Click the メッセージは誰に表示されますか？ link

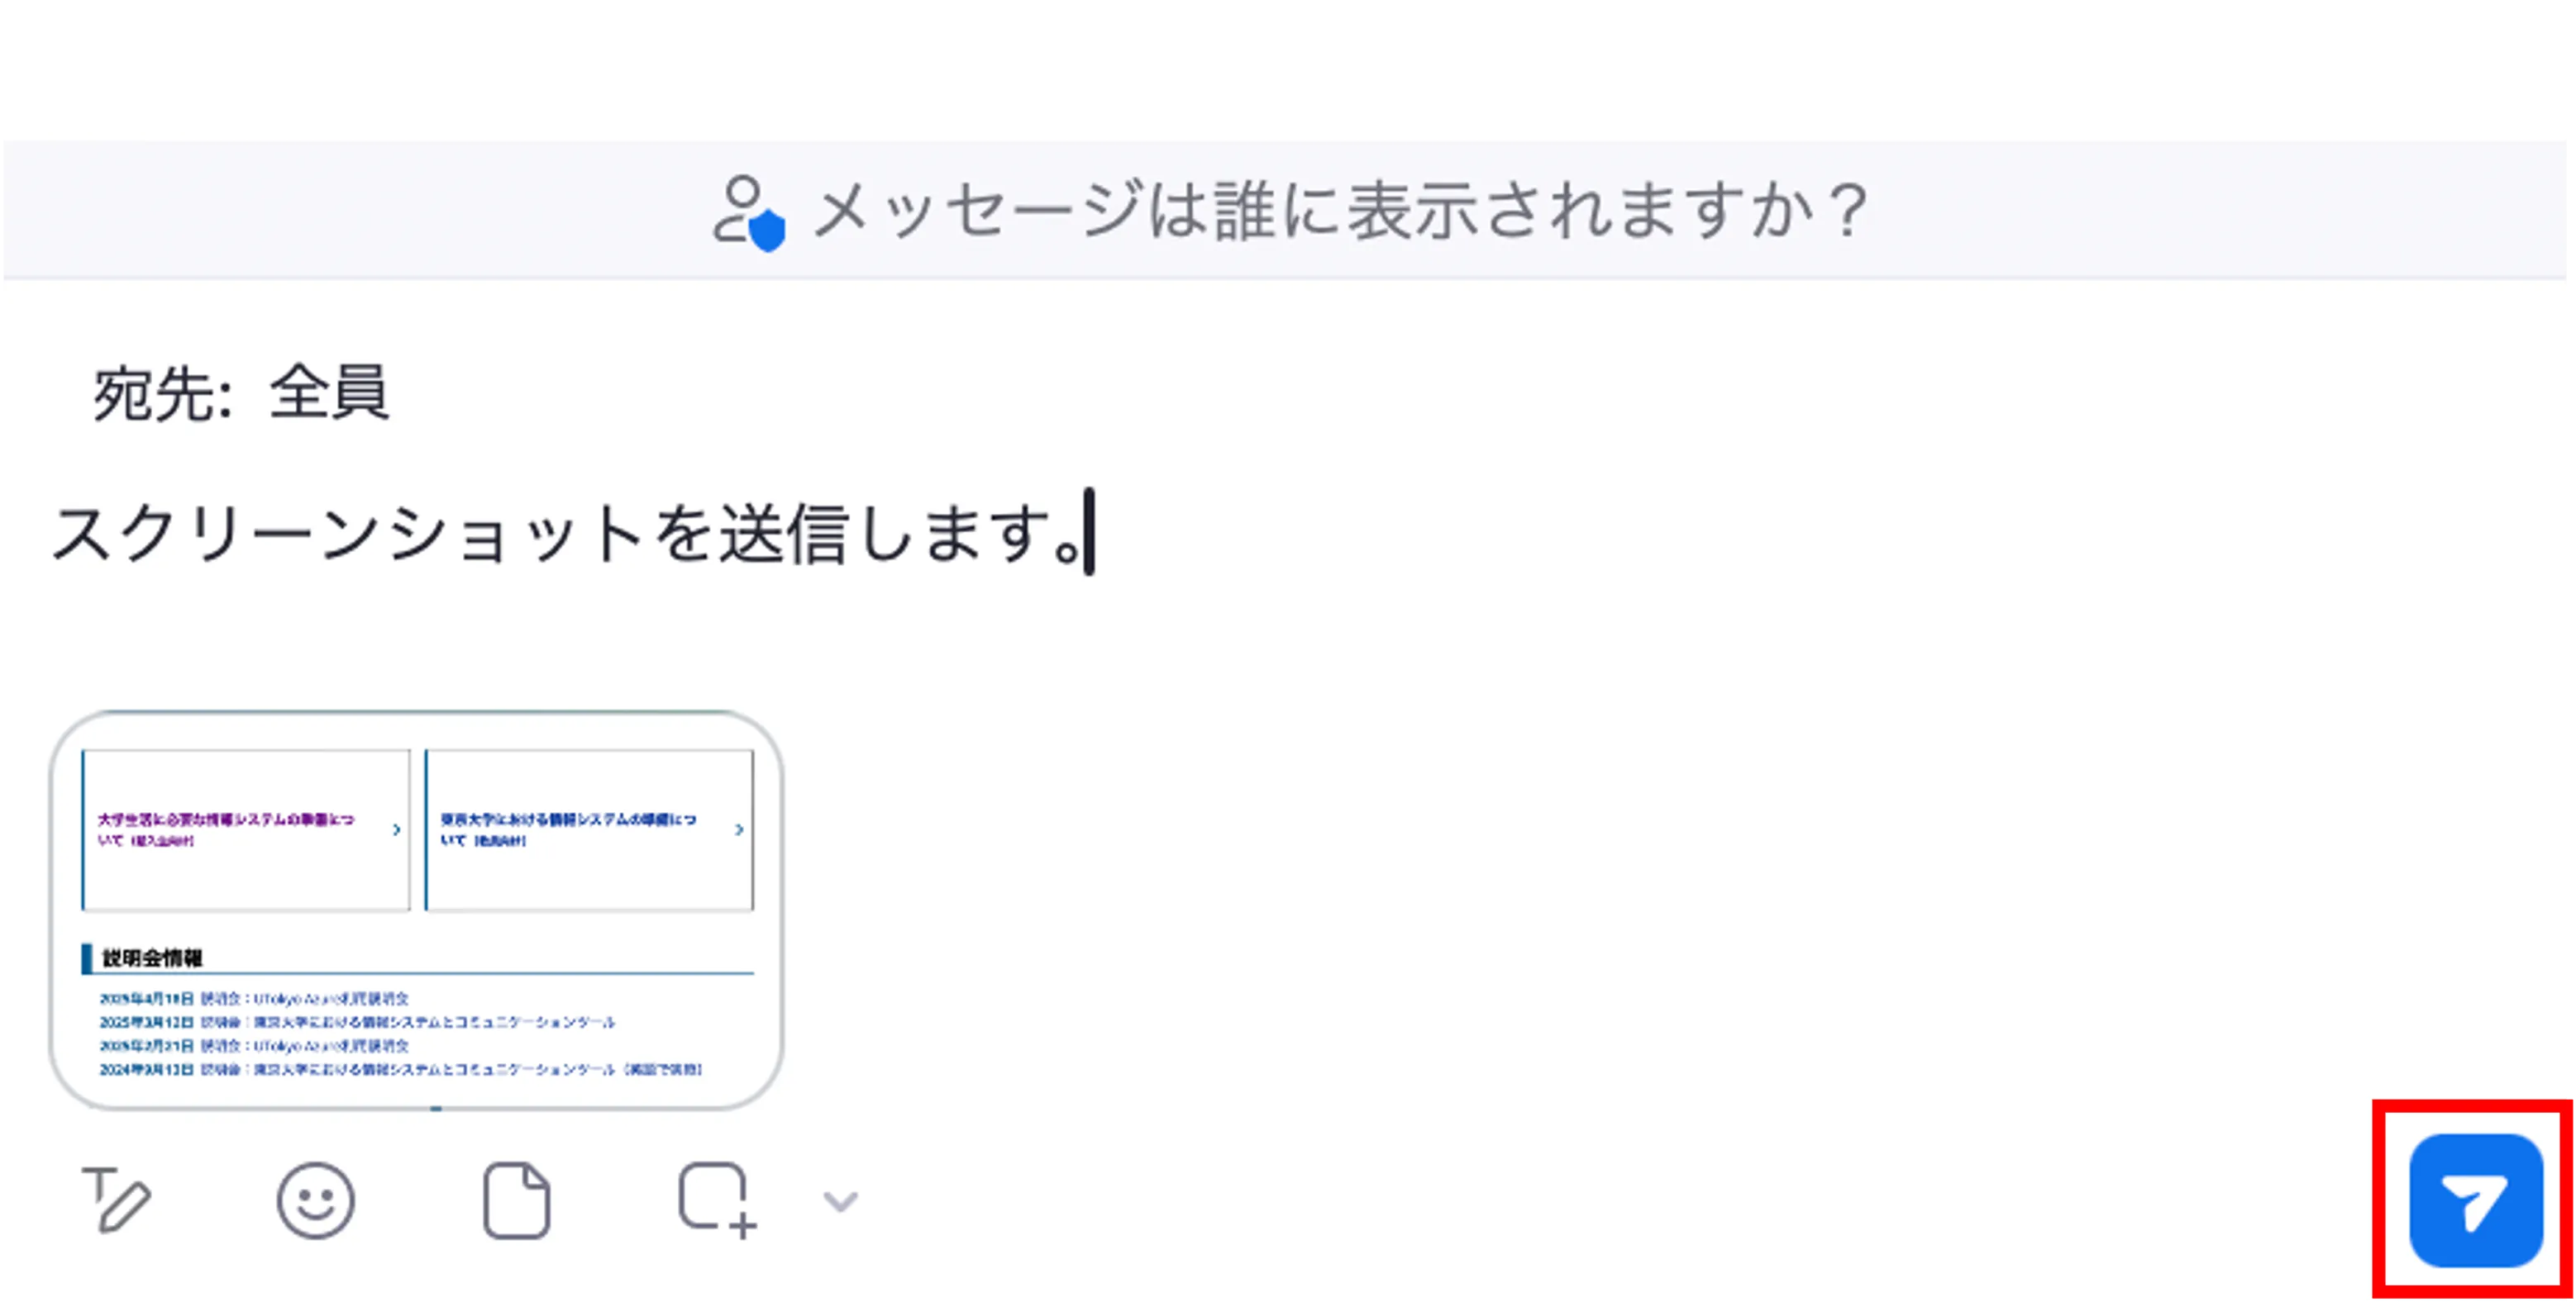(x=1340, y=211)
